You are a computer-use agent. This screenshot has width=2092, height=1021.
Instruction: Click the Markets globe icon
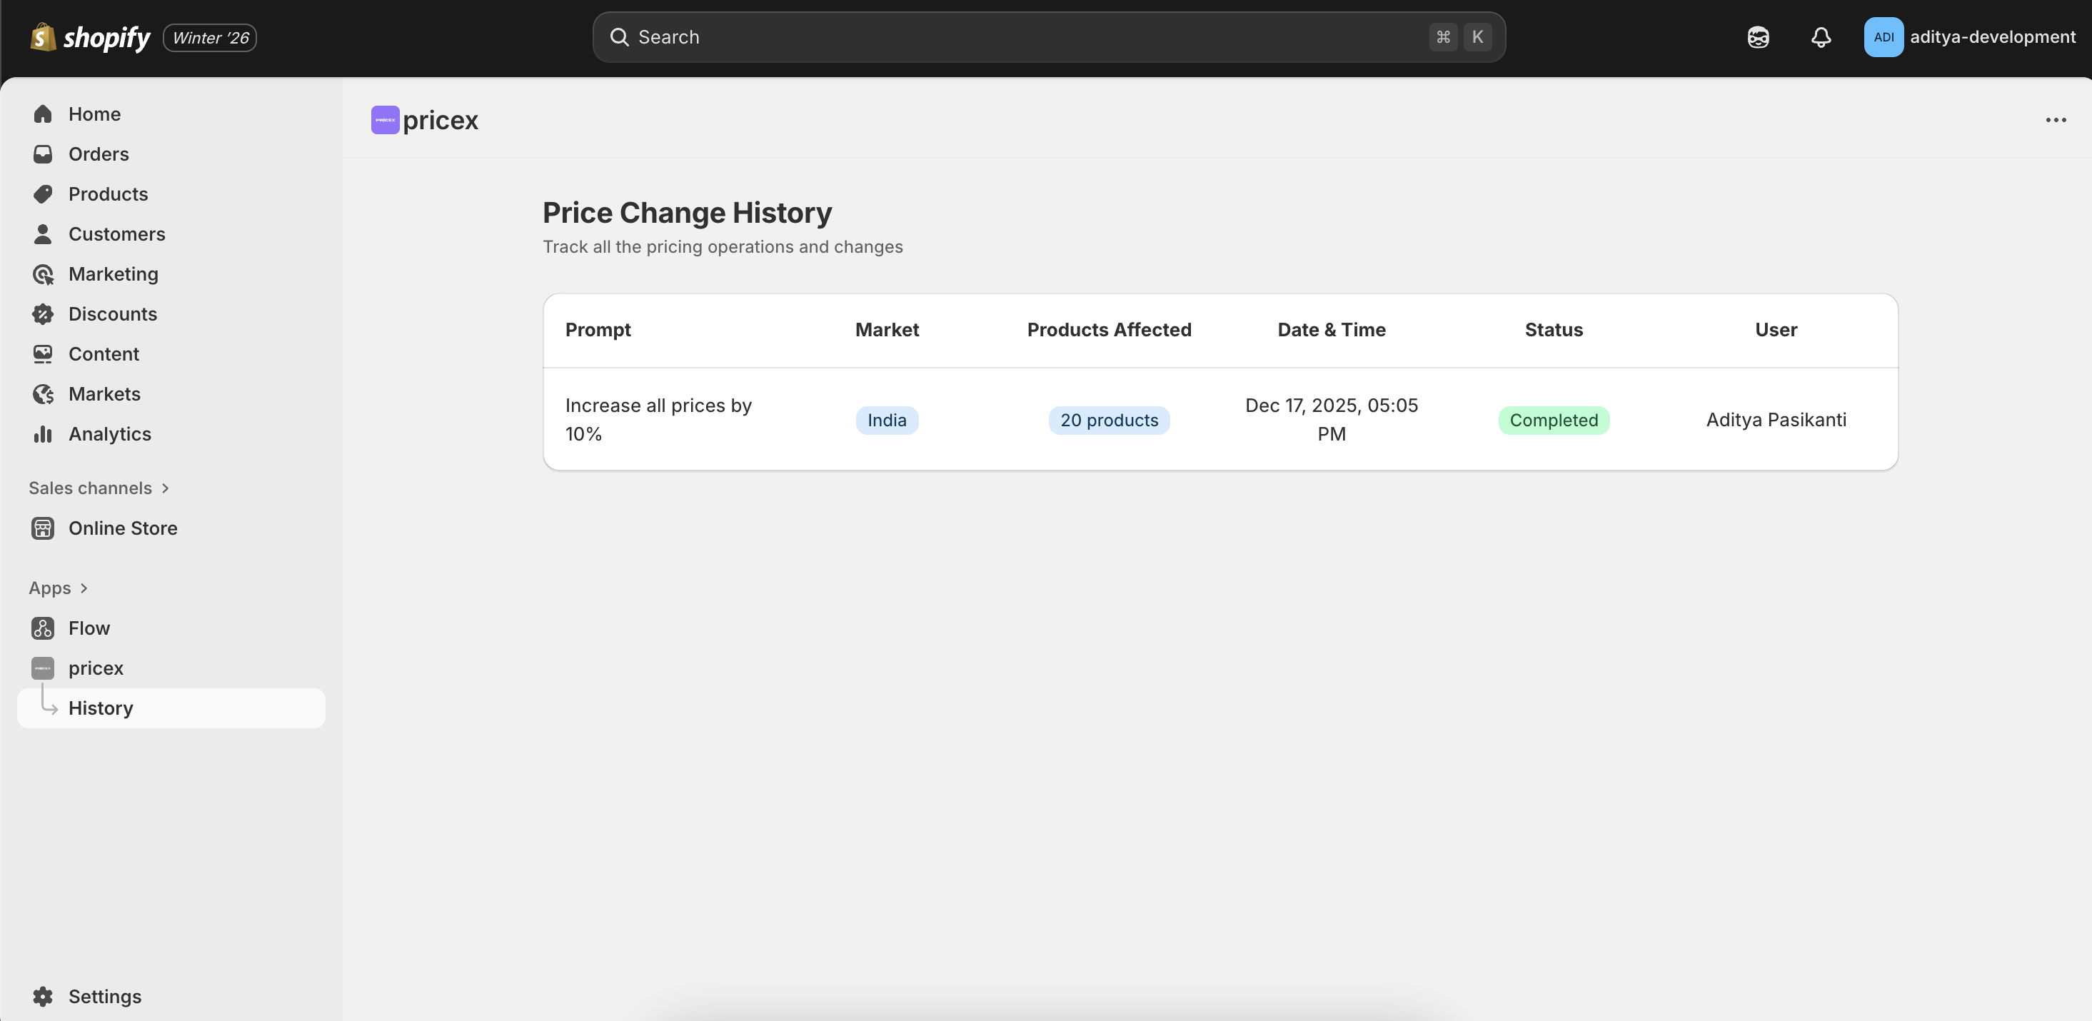point(44,394)
